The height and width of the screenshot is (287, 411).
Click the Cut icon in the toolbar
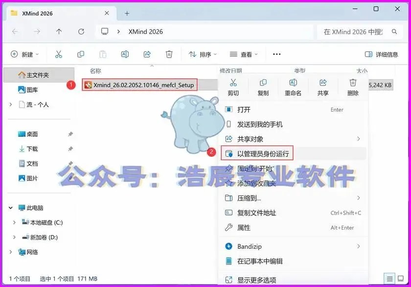[x=58, y=54]
